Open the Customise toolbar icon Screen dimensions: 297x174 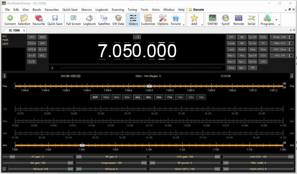(148, 20)
